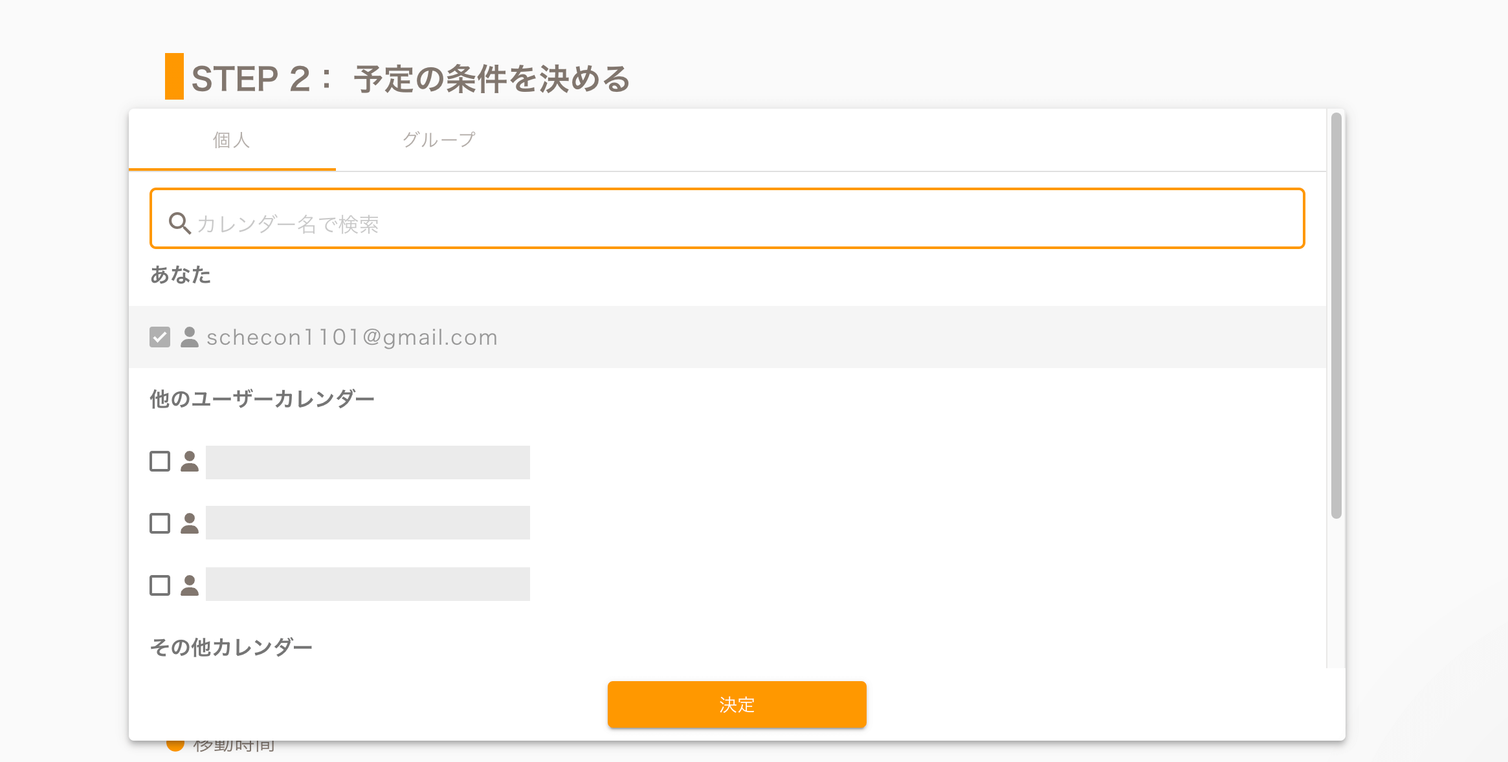
Task: Click the magnifier icon in the search box
Action: [x=179, y=223]
